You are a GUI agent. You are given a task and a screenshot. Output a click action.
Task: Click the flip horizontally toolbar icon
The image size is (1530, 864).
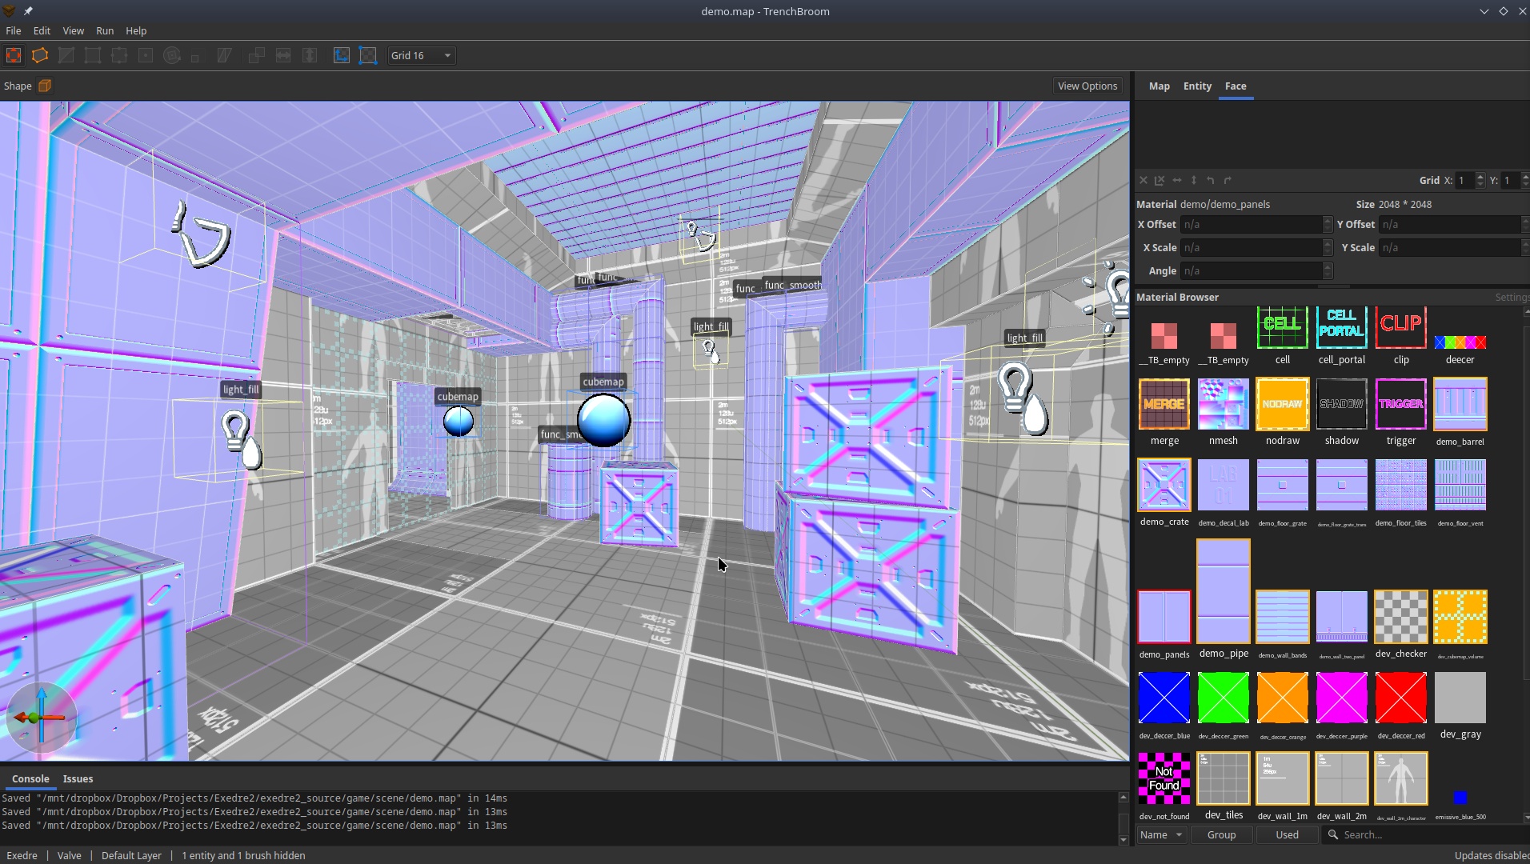pos(283,55)
